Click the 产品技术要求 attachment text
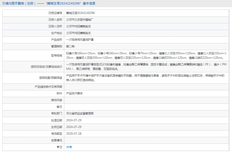This screenshot has height=153, width=232. pos(74,93)
